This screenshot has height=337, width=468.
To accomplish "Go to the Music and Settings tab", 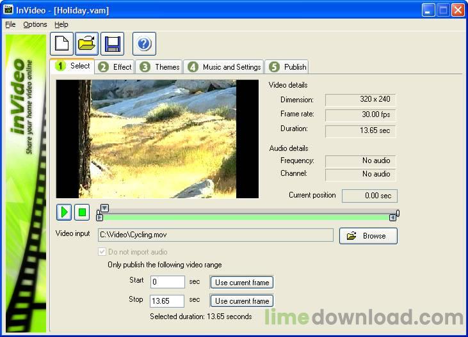I will coord(225,67).
